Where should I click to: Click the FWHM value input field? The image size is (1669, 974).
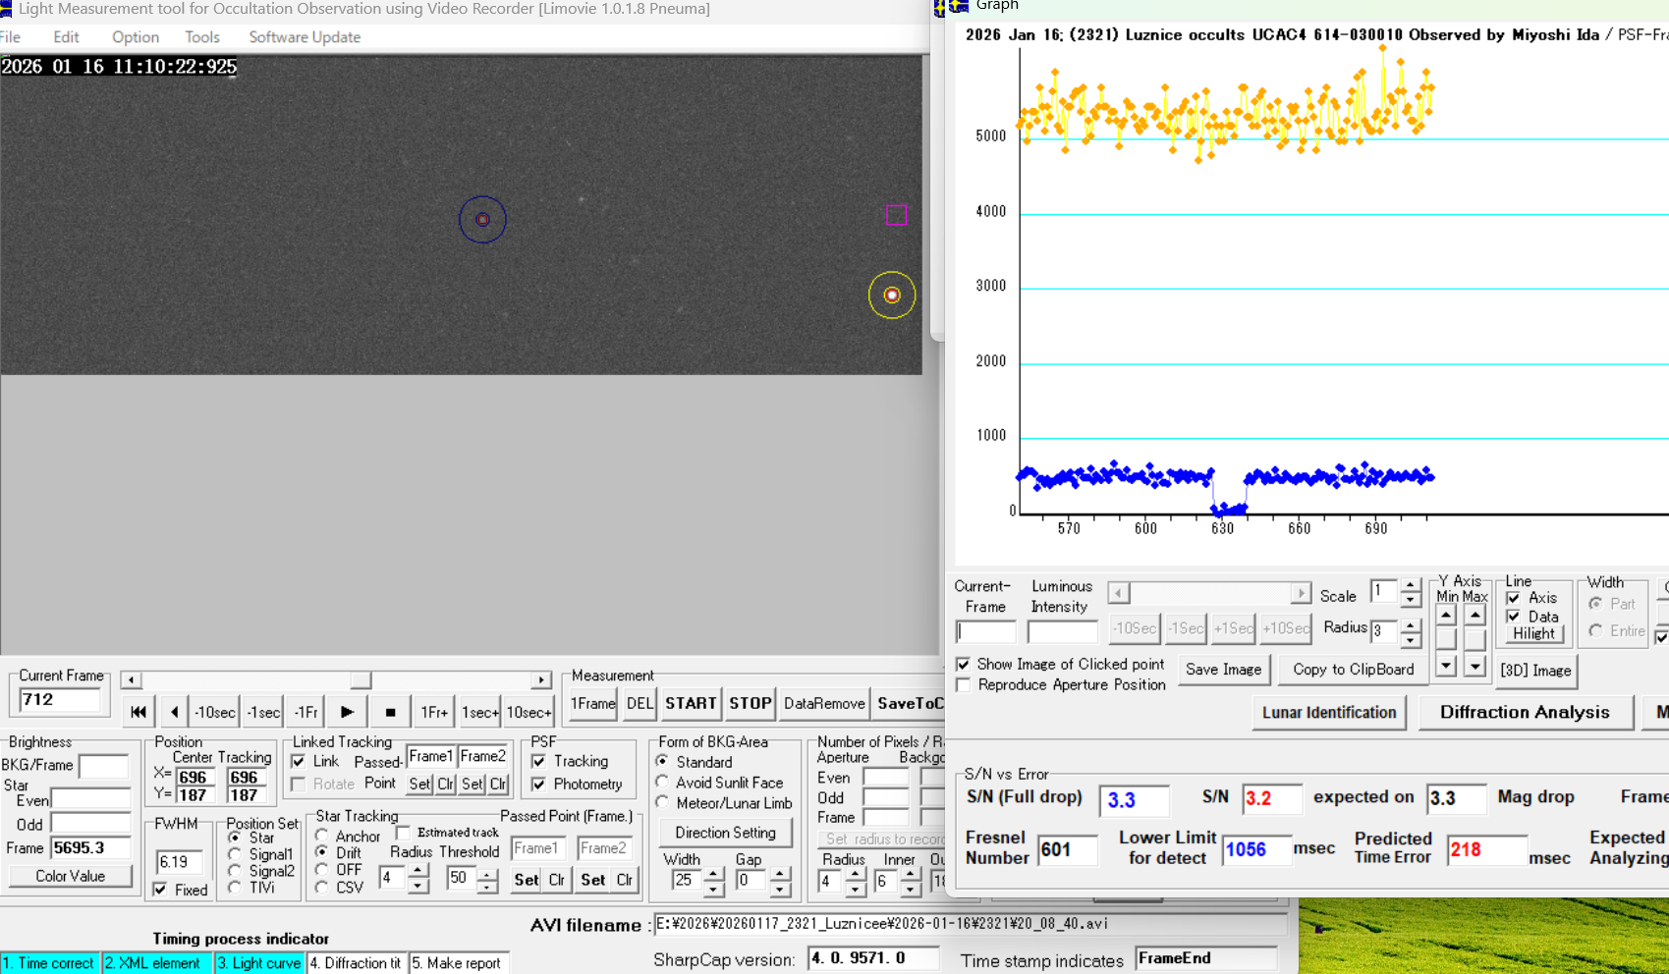click(x=179, y=862)
